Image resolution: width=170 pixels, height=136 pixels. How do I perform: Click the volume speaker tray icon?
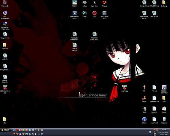[x=157, y=132]
